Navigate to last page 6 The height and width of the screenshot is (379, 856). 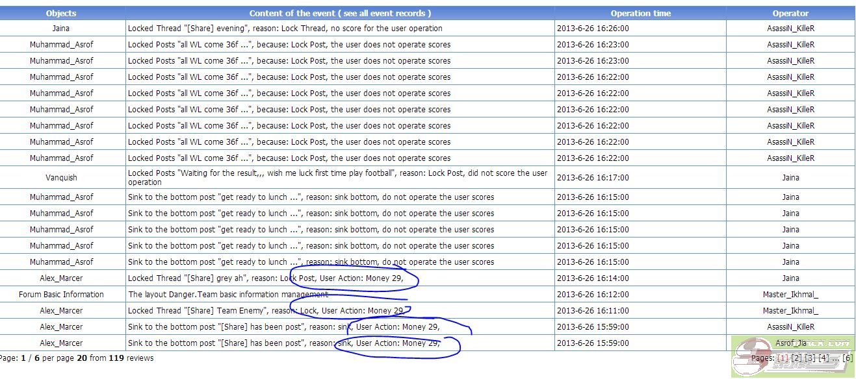click(x=848, y=358)
